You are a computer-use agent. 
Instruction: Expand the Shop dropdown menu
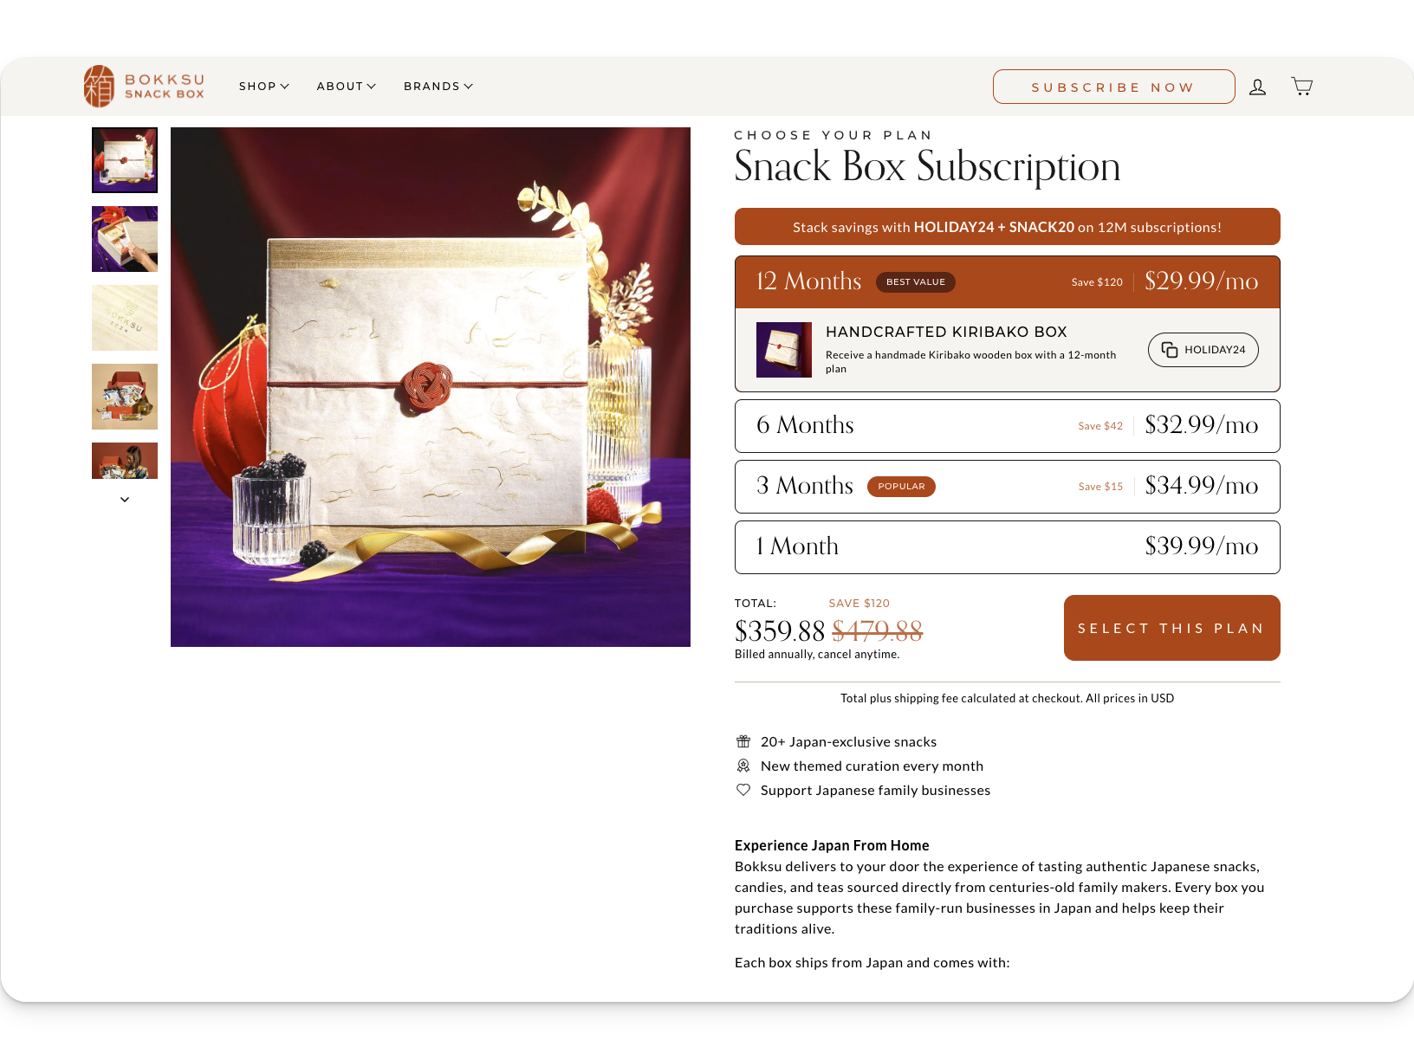point(264,87)
